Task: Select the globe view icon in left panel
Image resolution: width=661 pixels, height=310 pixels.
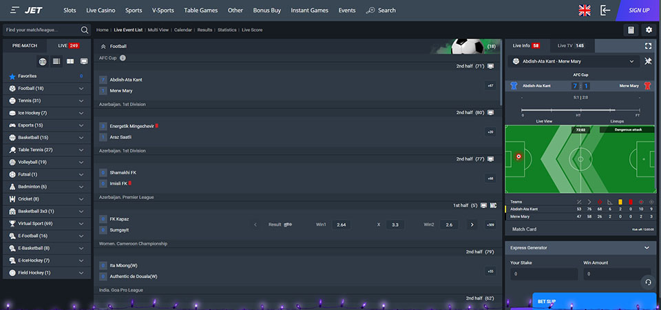Action: click(43, 61)
